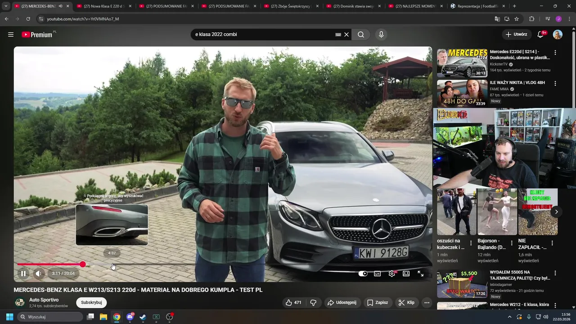Open a new Chrome tab

[x=514, y=6]
